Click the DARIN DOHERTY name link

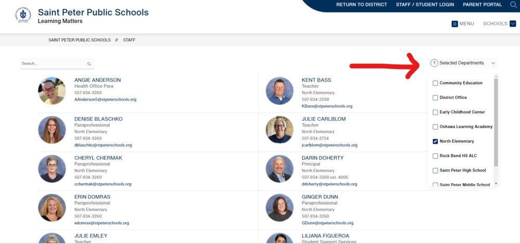[x=323, y=158]
